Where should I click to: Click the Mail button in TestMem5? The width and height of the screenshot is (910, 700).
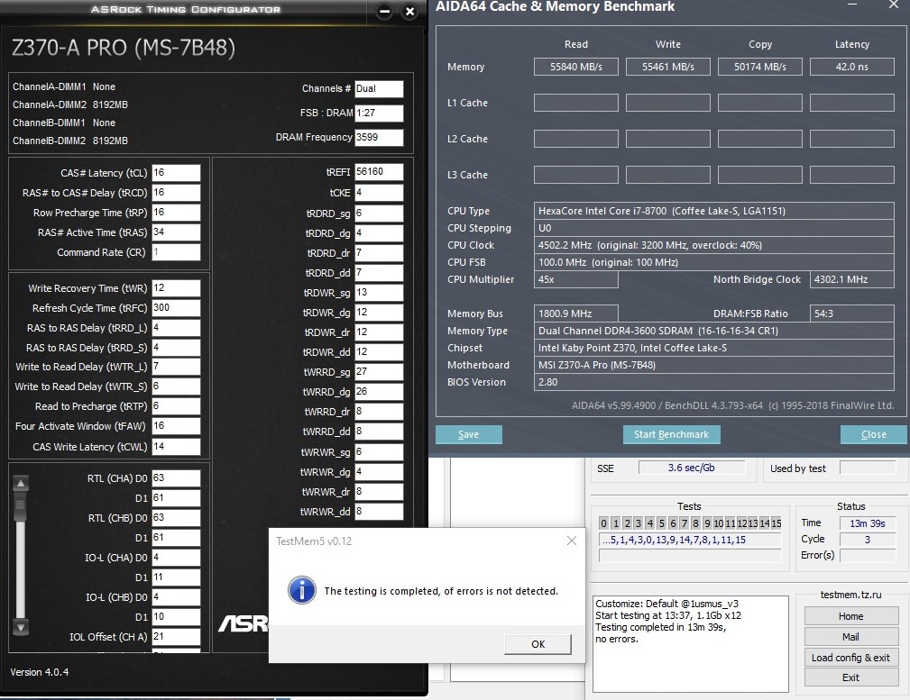(850, 637)
